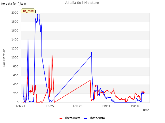Viewport: 165px width, 123px height.
Task: Click the 1200 y-axis tick label
Action: pyautogui.click(x=15, y=49)
